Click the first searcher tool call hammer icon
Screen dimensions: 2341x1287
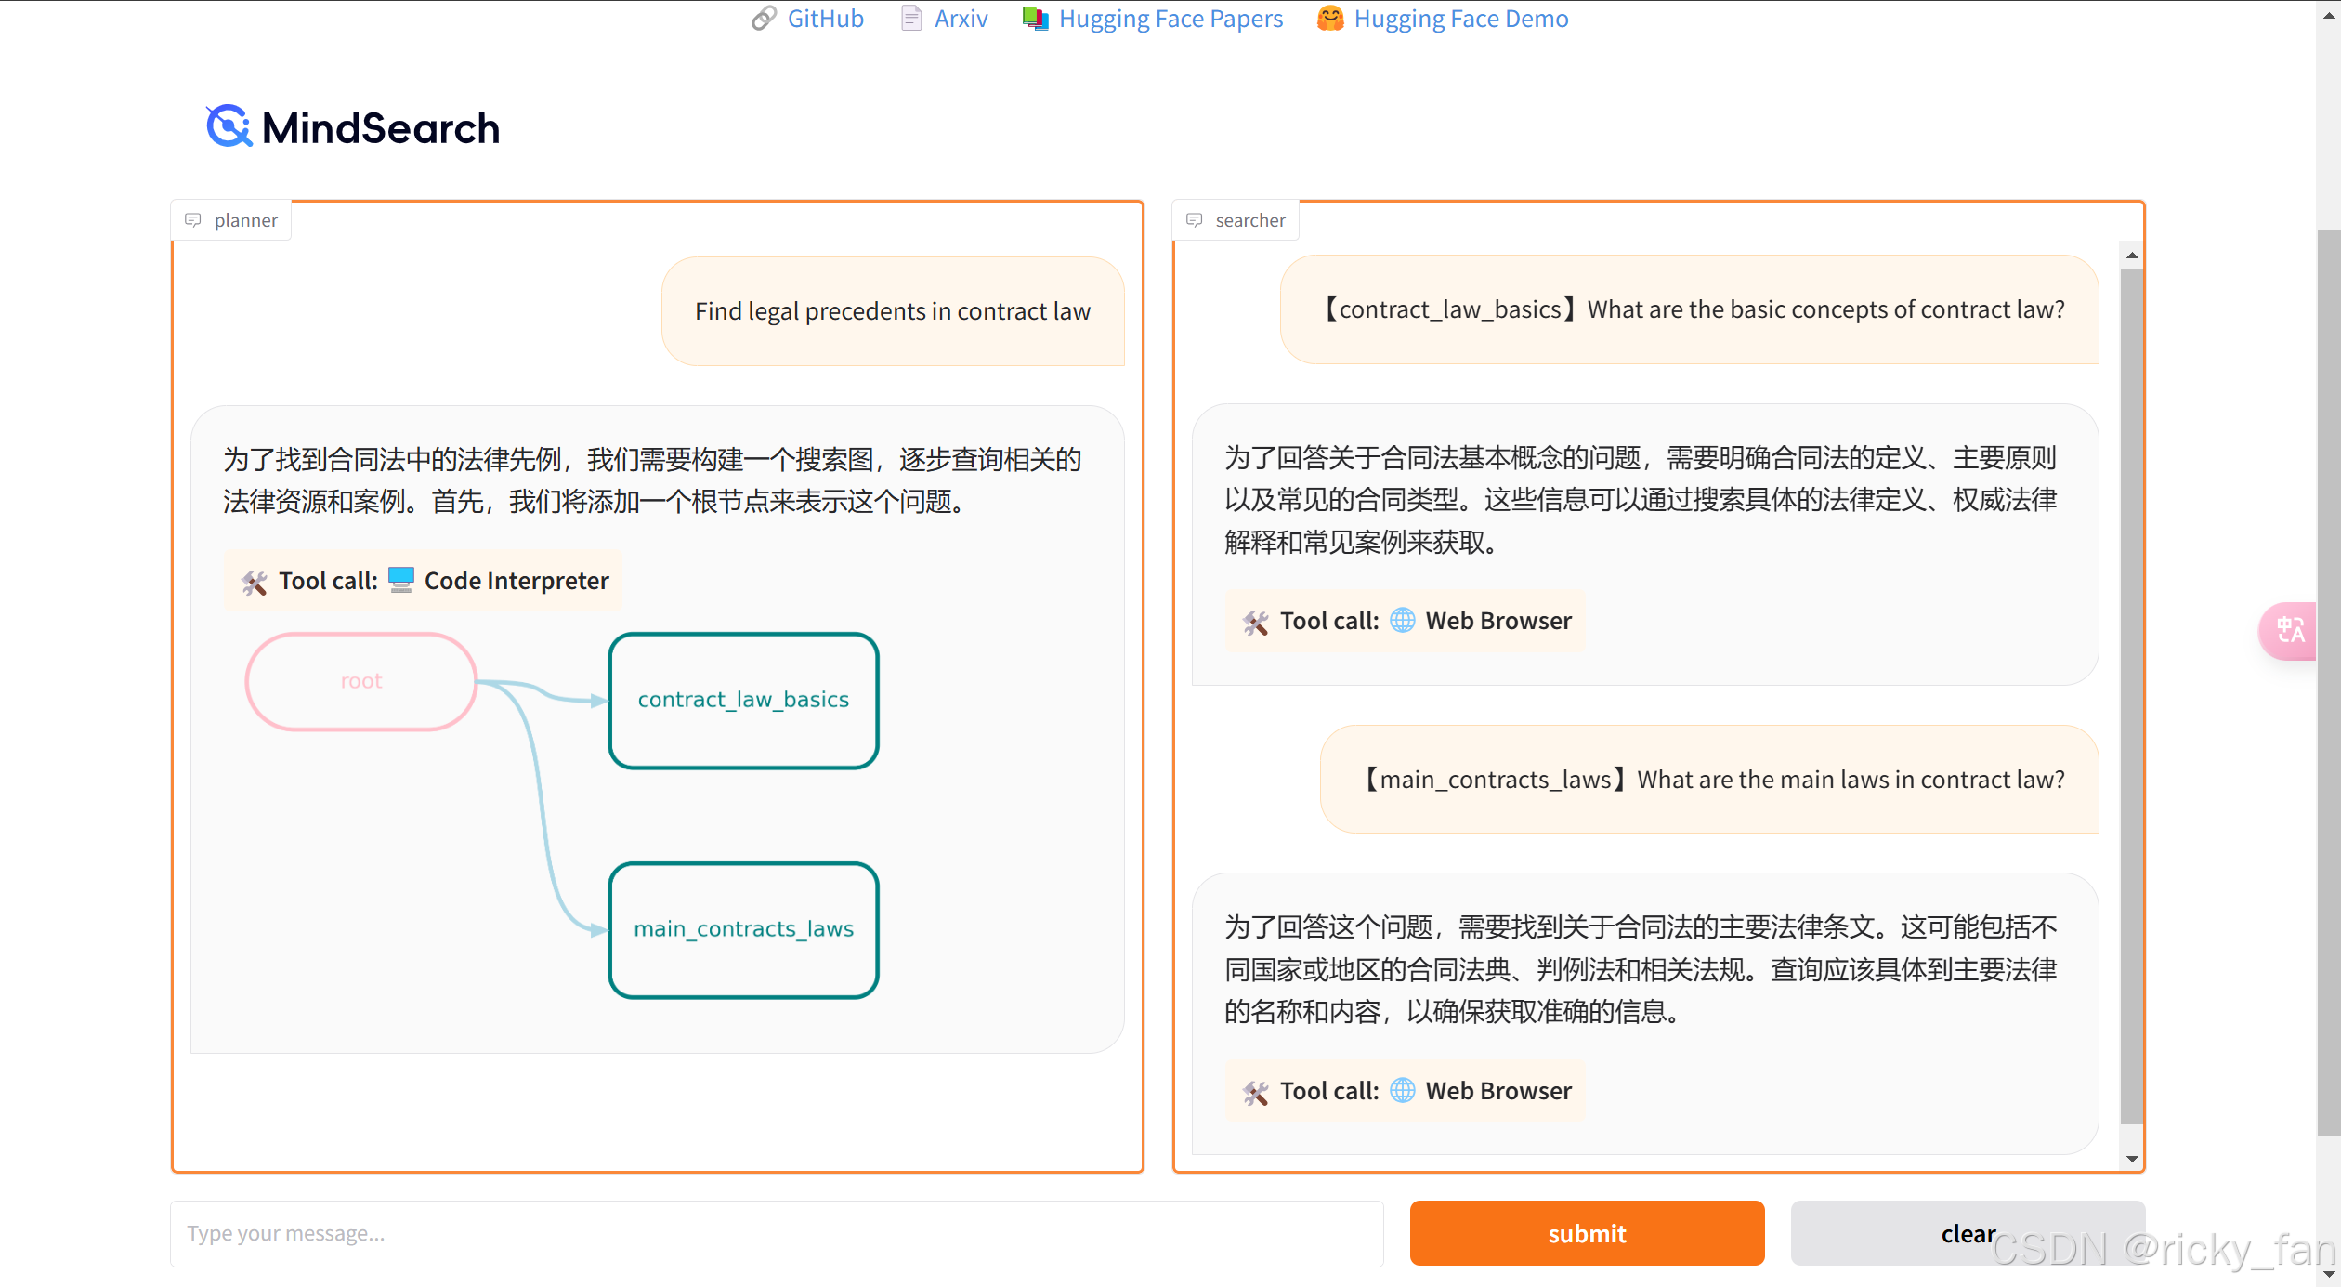(1256, 622)
